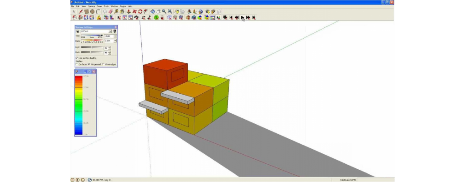Select the red Pencil line tool
The image size is (465, 182).
pyautogui.click(x=81, y=11)
